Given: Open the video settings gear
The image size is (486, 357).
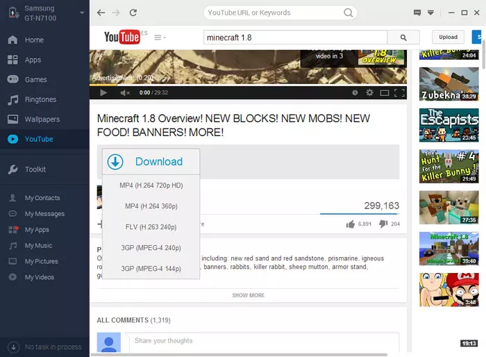Looking at the screenshot, I should pyautogui.click(x=369, y=92).
